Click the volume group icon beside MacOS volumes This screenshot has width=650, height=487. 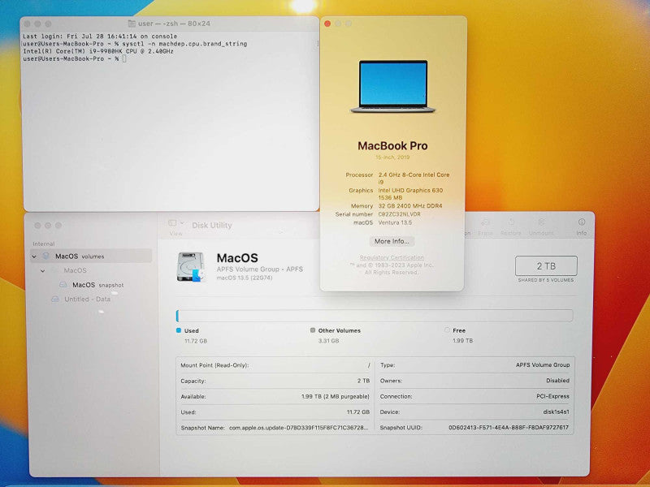point(46,256)
